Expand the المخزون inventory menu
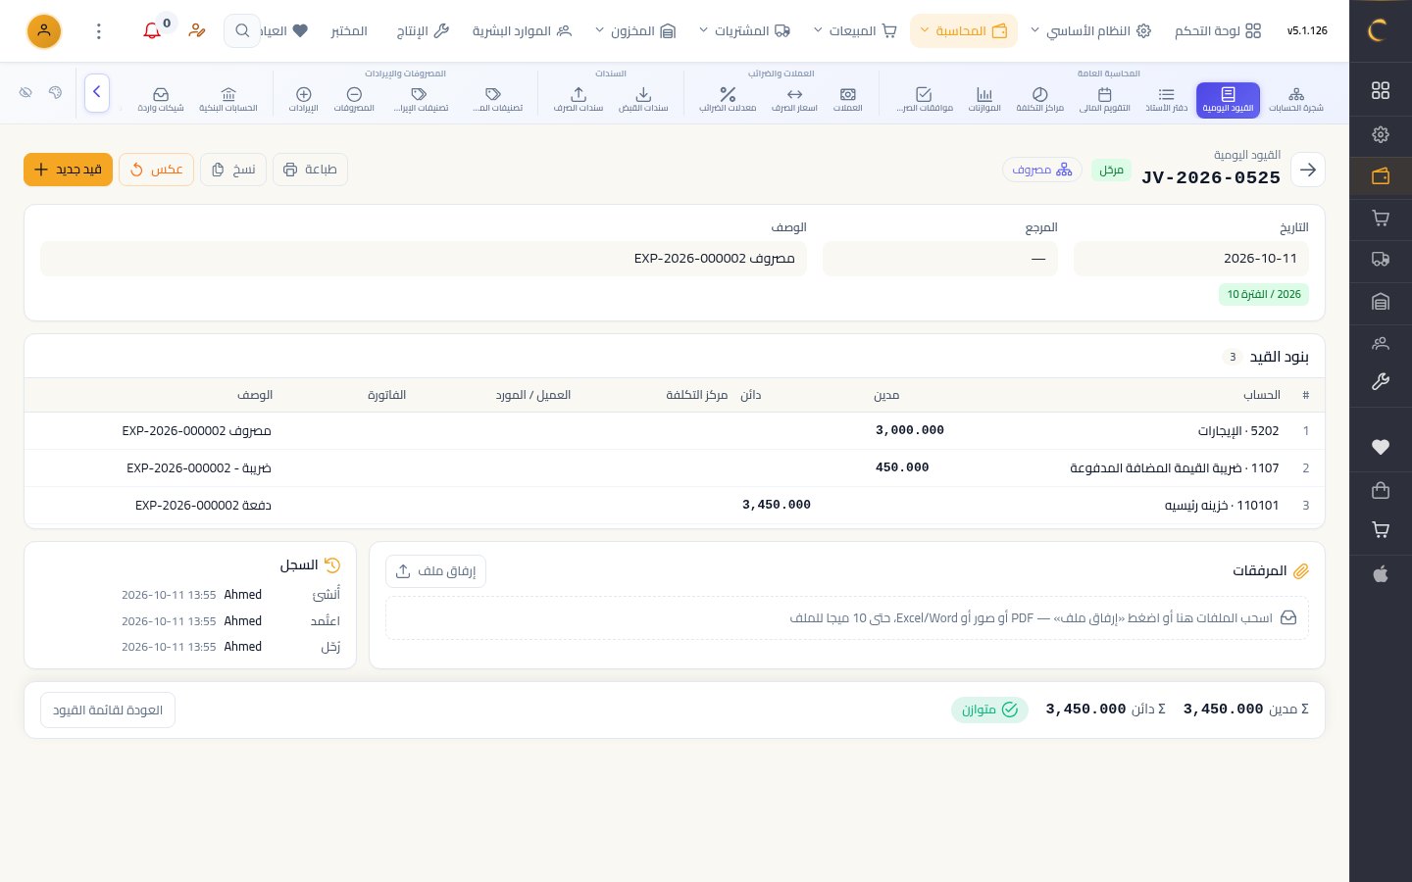The height and width of the screenshot is (882, 1412). click(635, 31)
